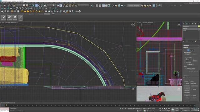Open the selection filter dropdown
200x112 pixels.
[19, 5]
